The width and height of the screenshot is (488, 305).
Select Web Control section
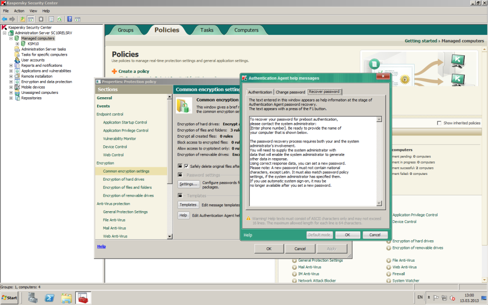(x=113, y=155)
